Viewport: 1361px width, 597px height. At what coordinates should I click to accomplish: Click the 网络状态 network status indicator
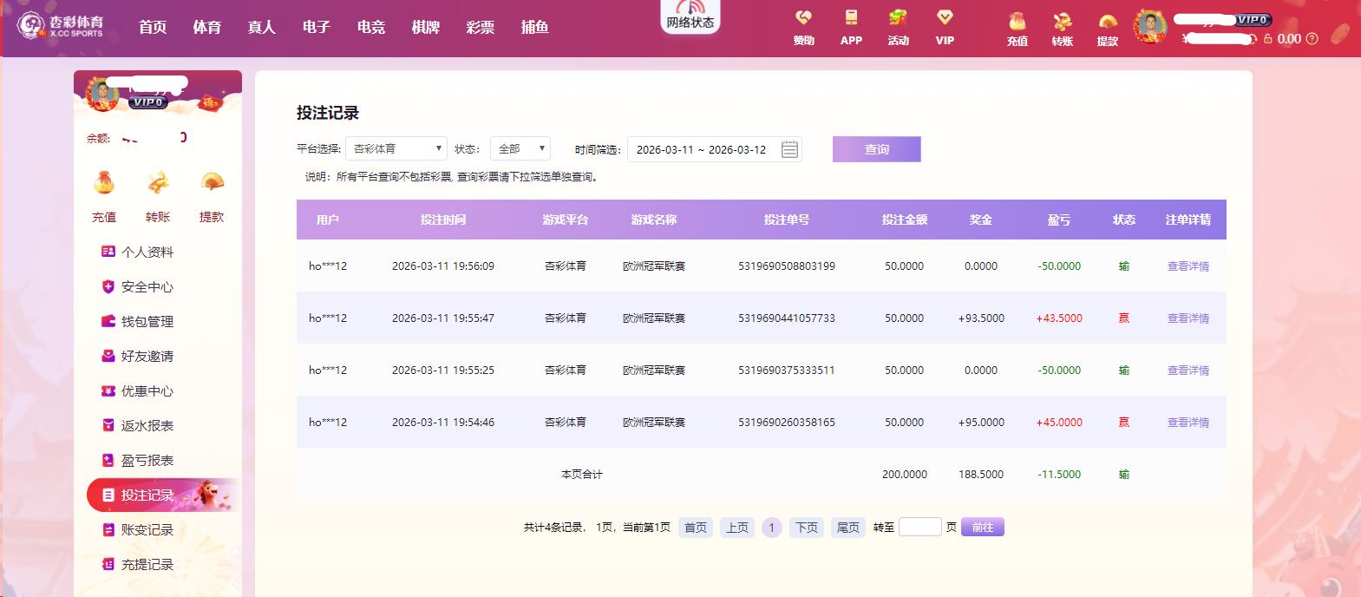point(690,17)
